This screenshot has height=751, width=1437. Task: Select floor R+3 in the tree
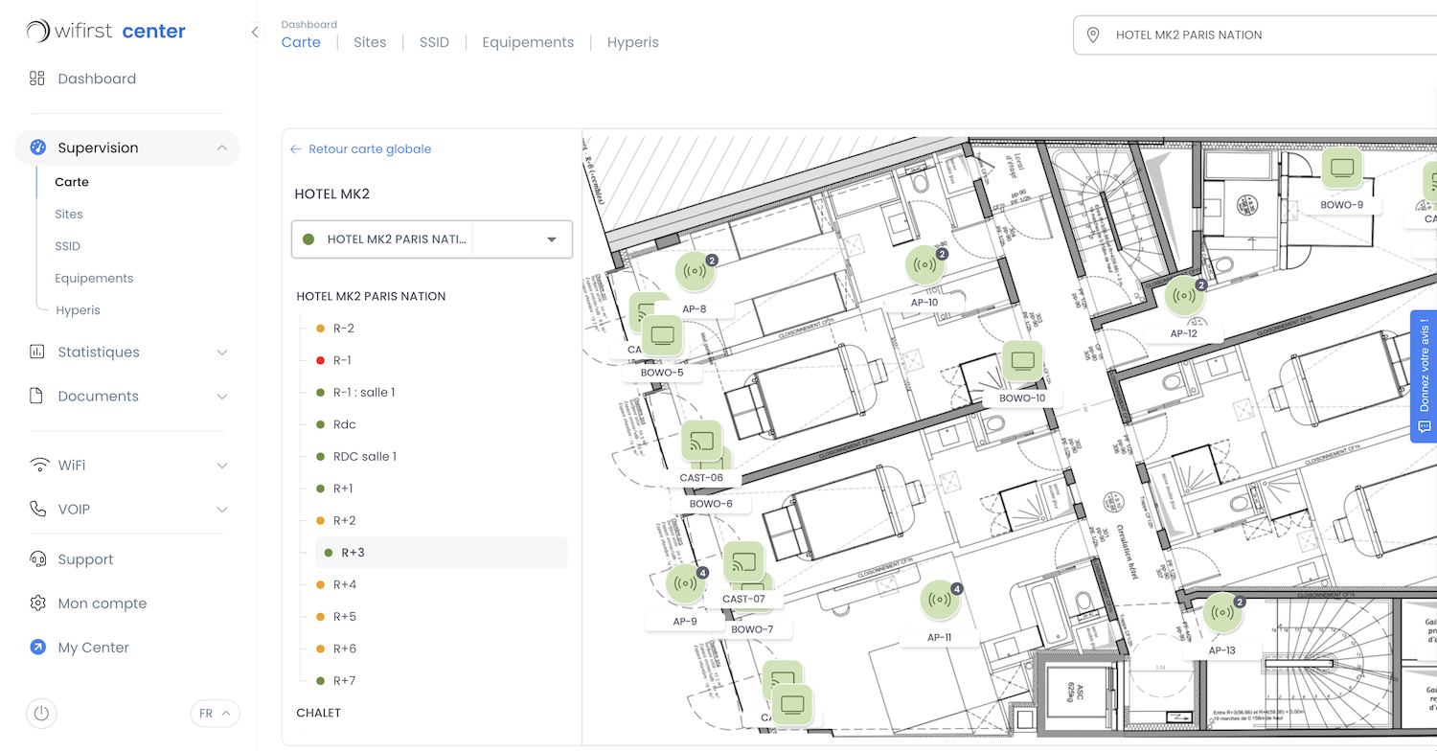[442, 553]
